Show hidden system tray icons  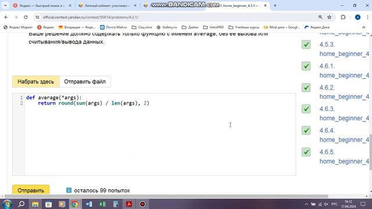(x=306, y=204)
